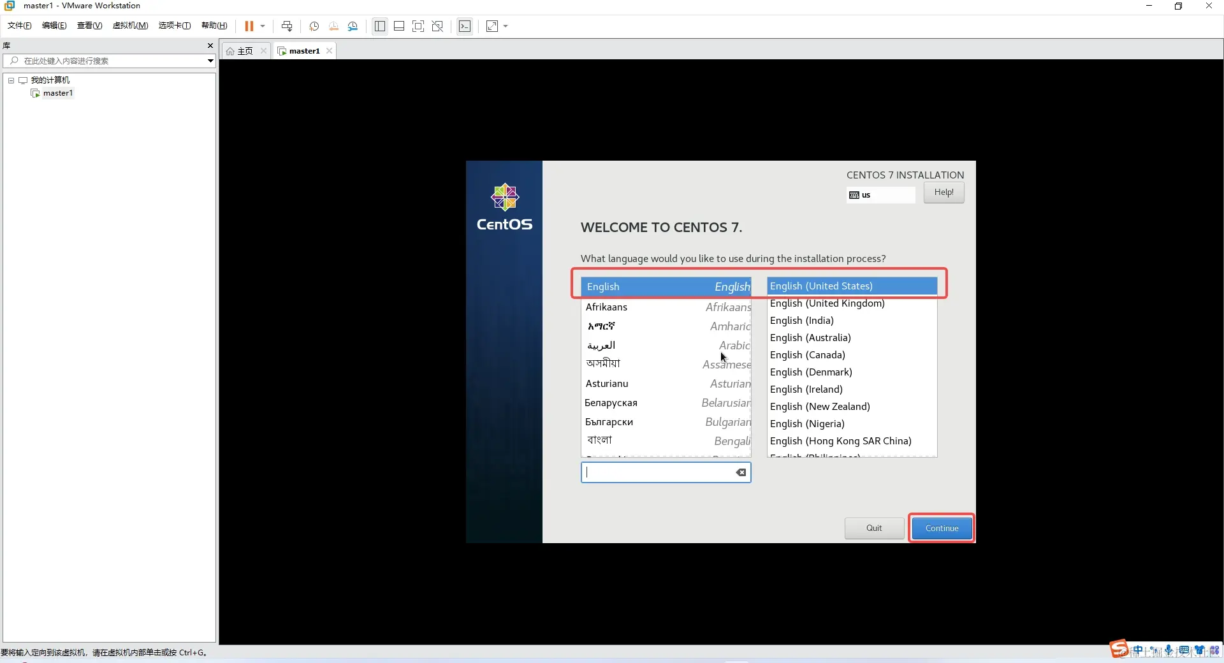
Task: Select 我的计算机 in the library tree
Action: pyautogui.click(x=50, y=80)
